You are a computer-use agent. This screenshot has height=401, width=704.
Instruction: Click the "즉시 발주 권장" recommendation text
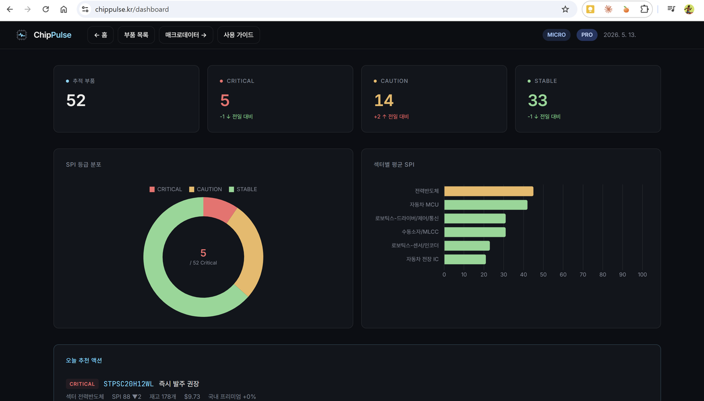179,383
